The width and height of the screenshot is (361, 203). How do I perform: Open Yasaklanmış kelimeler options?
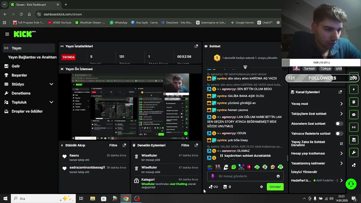317,163
